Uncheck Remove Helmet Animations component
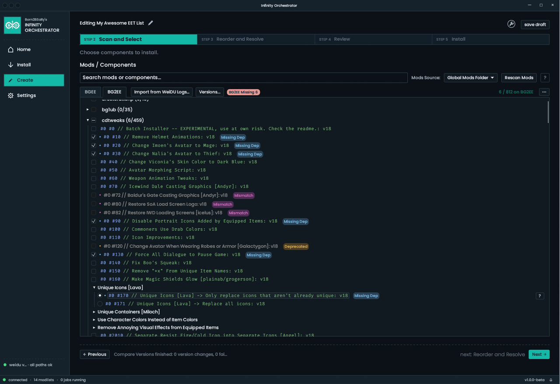Image resolution: width=560 pixels, height=384 pixels. 94,137
